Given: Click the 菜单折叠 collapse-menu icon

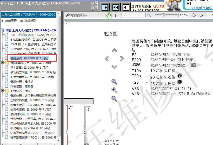Looking at the screenshot, I should pyautogui.click(x=21, y=21).
